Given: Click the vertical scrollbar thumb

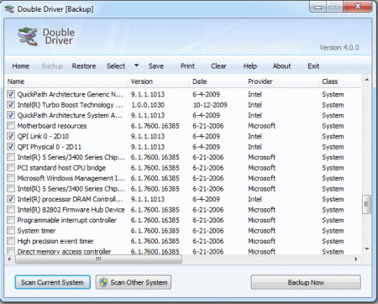Looking at the screenshot, I should click(367, 204).
